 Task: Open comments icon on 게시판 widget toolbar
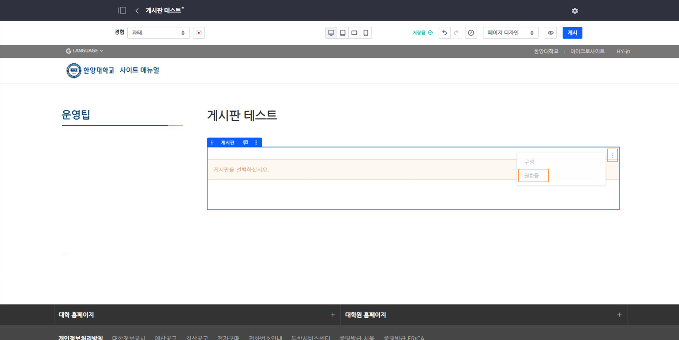245,142
